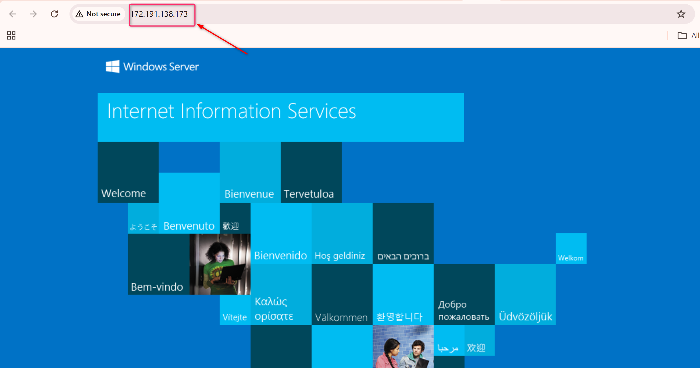Click the Welcome tile
The image size is (700, 368).
128,172
